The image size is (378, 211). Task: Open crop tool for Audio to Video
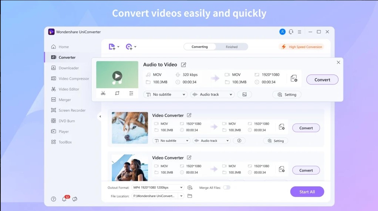point(117,93)
